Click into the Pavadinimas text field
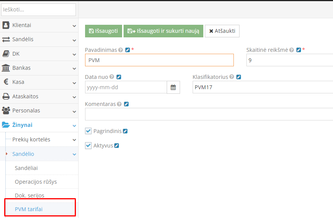333x218 pixels. (159, 60)
